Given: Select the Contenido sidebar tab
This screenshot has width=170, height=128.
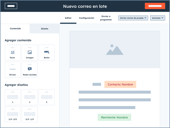Looking at the screenshot, I should click(x=15, y=29).
